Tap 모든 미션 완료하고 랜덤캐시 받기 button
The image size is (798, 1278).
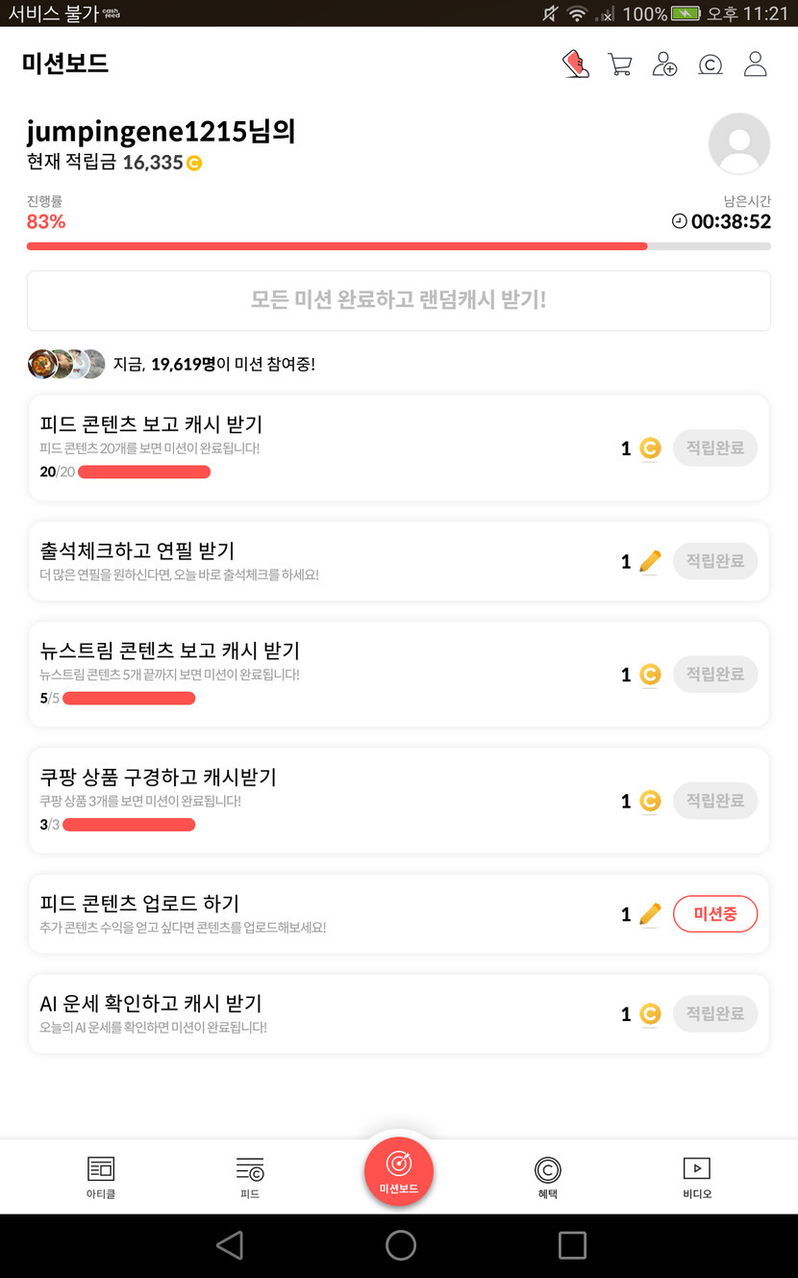[x=399, y=300]
